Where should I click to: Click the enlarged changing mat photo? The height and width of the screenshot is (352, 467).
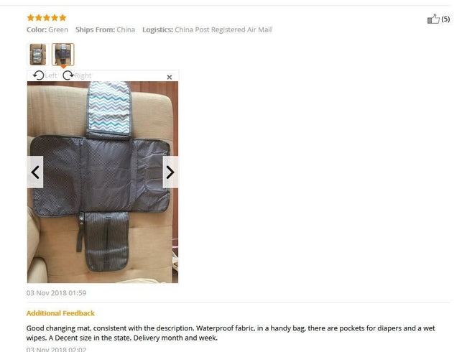pyautogui.click(x=103, y=182)
